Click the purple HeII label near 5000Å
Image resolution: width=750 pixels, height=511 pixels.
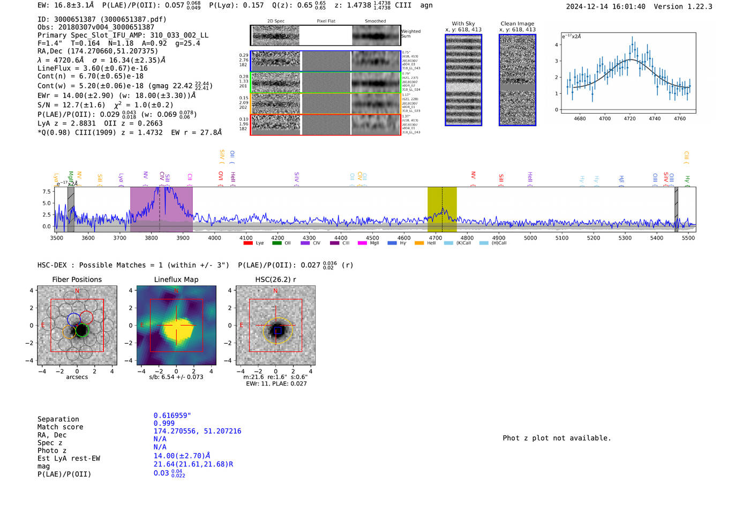coord(530,179)
